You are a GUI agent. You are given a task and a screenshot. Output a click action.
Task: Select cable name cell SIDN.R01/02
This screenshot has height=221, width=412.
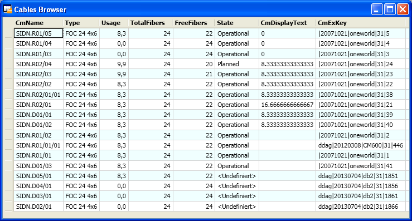(38, 135)
